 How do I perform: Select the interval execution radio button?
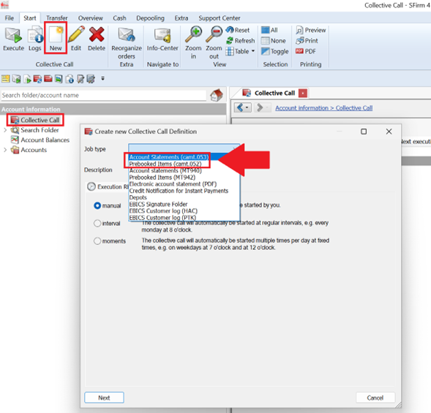tap(97, 223)
